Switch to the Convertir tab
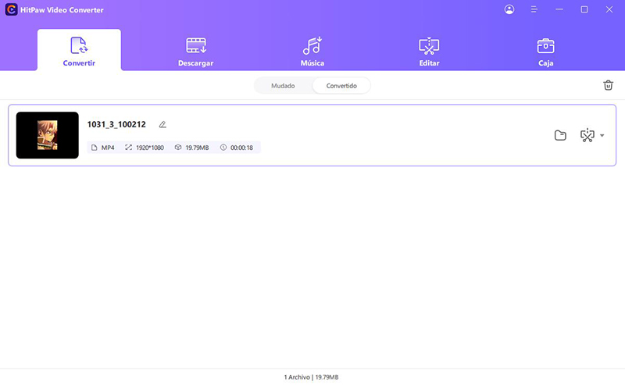Screen dimensions: 625x385 [79, 51]
